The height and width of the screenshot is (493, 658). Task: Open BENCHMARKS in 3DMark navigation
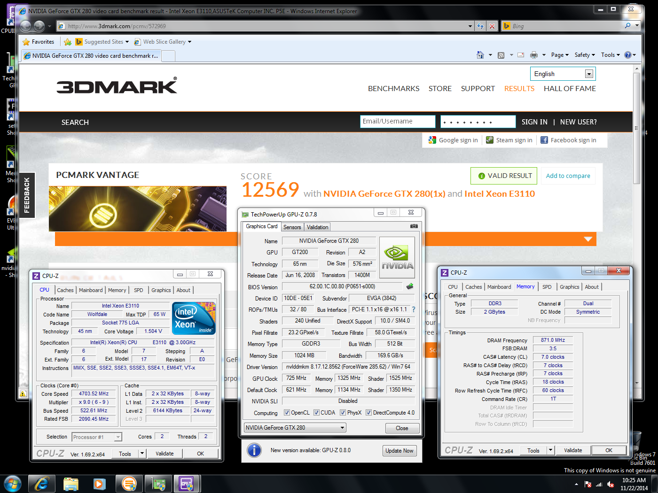point(394,88)
